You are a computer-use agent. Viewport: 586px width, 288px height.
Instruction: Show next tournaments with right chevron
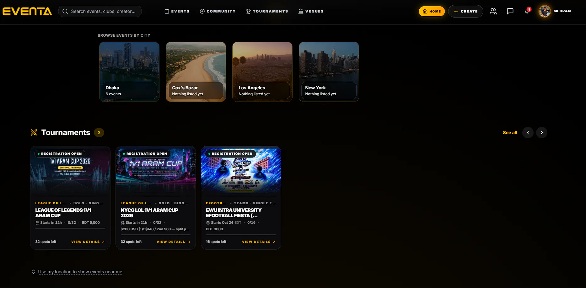pyautogui.click(x=542, y=133)
